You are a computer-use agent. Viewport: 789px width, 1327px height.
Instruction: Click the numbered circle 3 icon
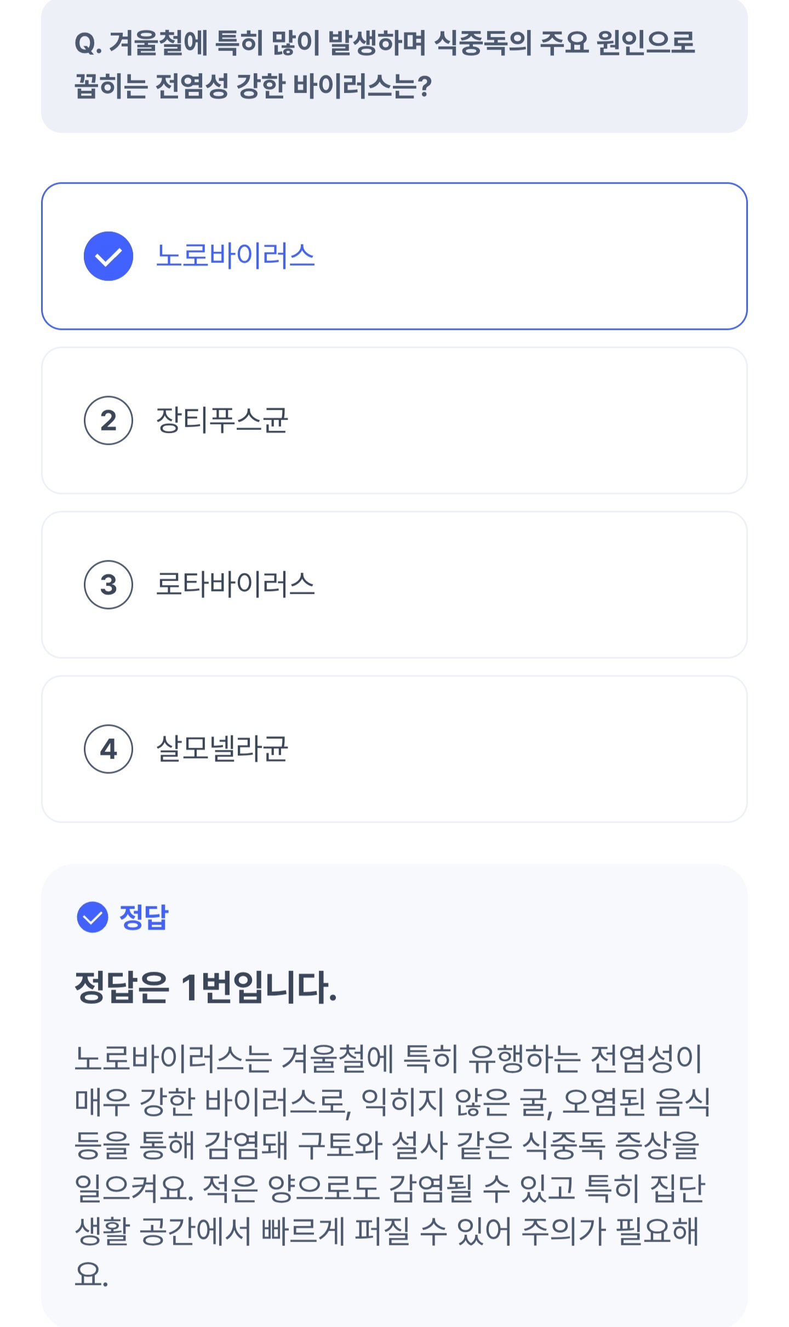pyautogui.click(x=108, y=585)
